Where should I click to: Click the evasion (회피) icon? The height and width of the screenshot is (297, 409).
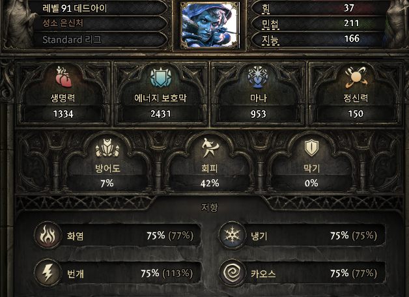pos(210,148)
